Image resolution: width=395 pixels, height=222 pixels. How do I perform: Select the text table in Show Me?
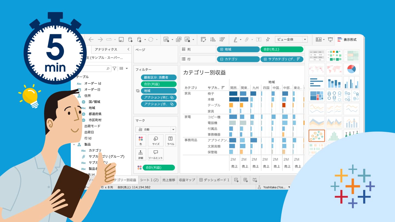pyautogui.click(x=317, y=56)
